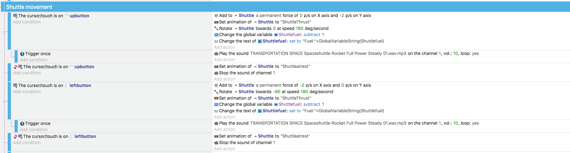
Task: Select the 'Shuttleatrest' animation parameter in the last event
Action: (x=295, y=136)
